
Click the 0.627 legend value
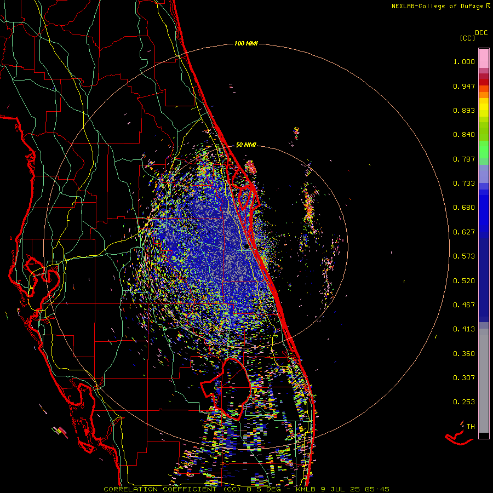point(464,232)
